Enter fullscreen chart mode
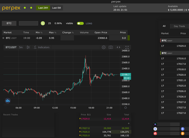The image size is (189, 138). click(127, 48)
